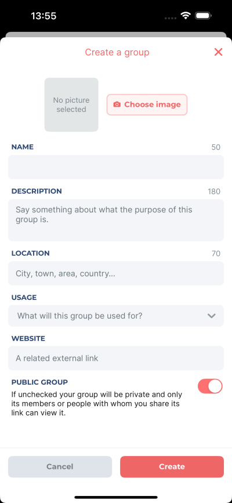Tap the clock showing 13:55
This screenshot has height=503, width=232.
tap(43, 16)
